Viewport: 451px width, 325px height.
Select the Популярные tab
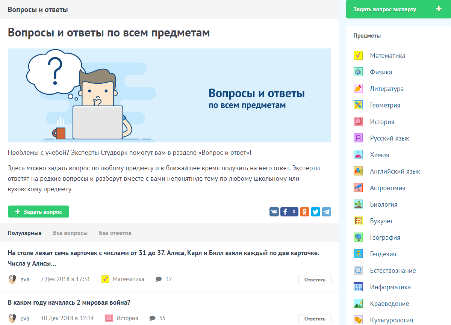[24, 233]
